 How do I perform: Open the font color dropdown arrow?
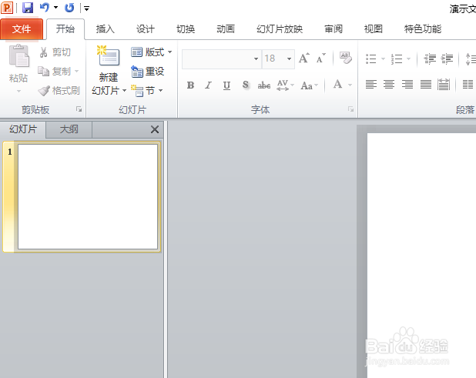(x=350, y=85)
